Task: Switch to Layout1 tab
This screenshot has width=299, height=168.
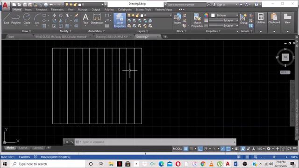Action: (x=24, y=148)
